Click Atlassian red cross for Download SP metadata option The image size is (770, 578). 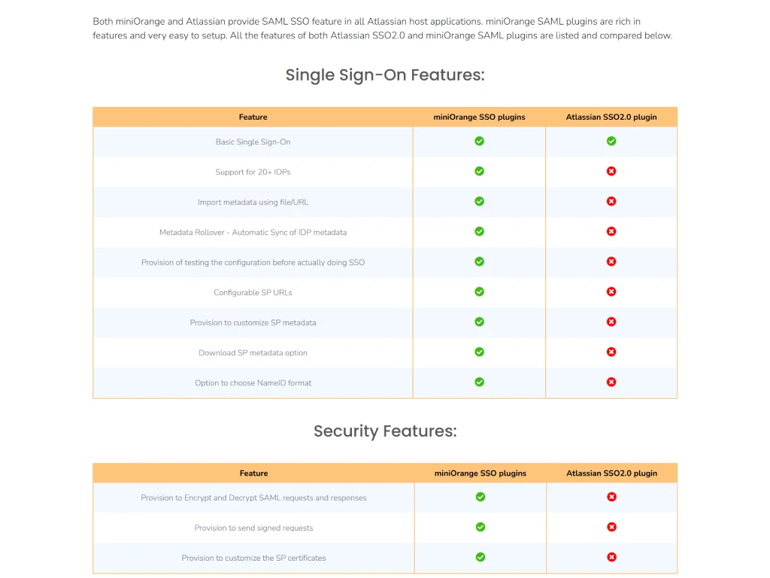pyautogui.click(x=611, y=352)
